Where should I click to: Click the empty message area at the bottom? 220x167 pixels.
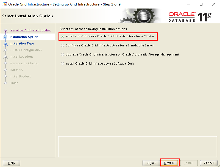137,146
